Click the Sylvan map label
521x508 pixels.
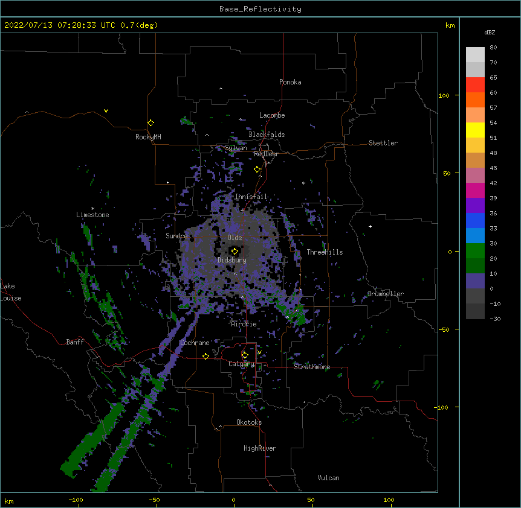pyautogui.click(x=236, y=148)
